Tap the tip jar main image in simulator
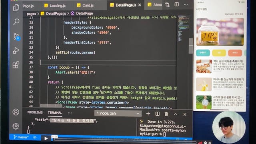Viewport: 256px width, 144px height. tap(220, 32)
